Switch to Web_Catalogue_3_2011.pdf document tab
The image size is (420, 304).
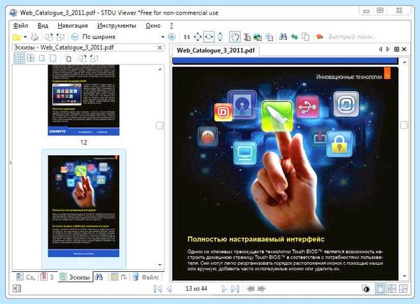pyautogui.click(x=216, y=50)
